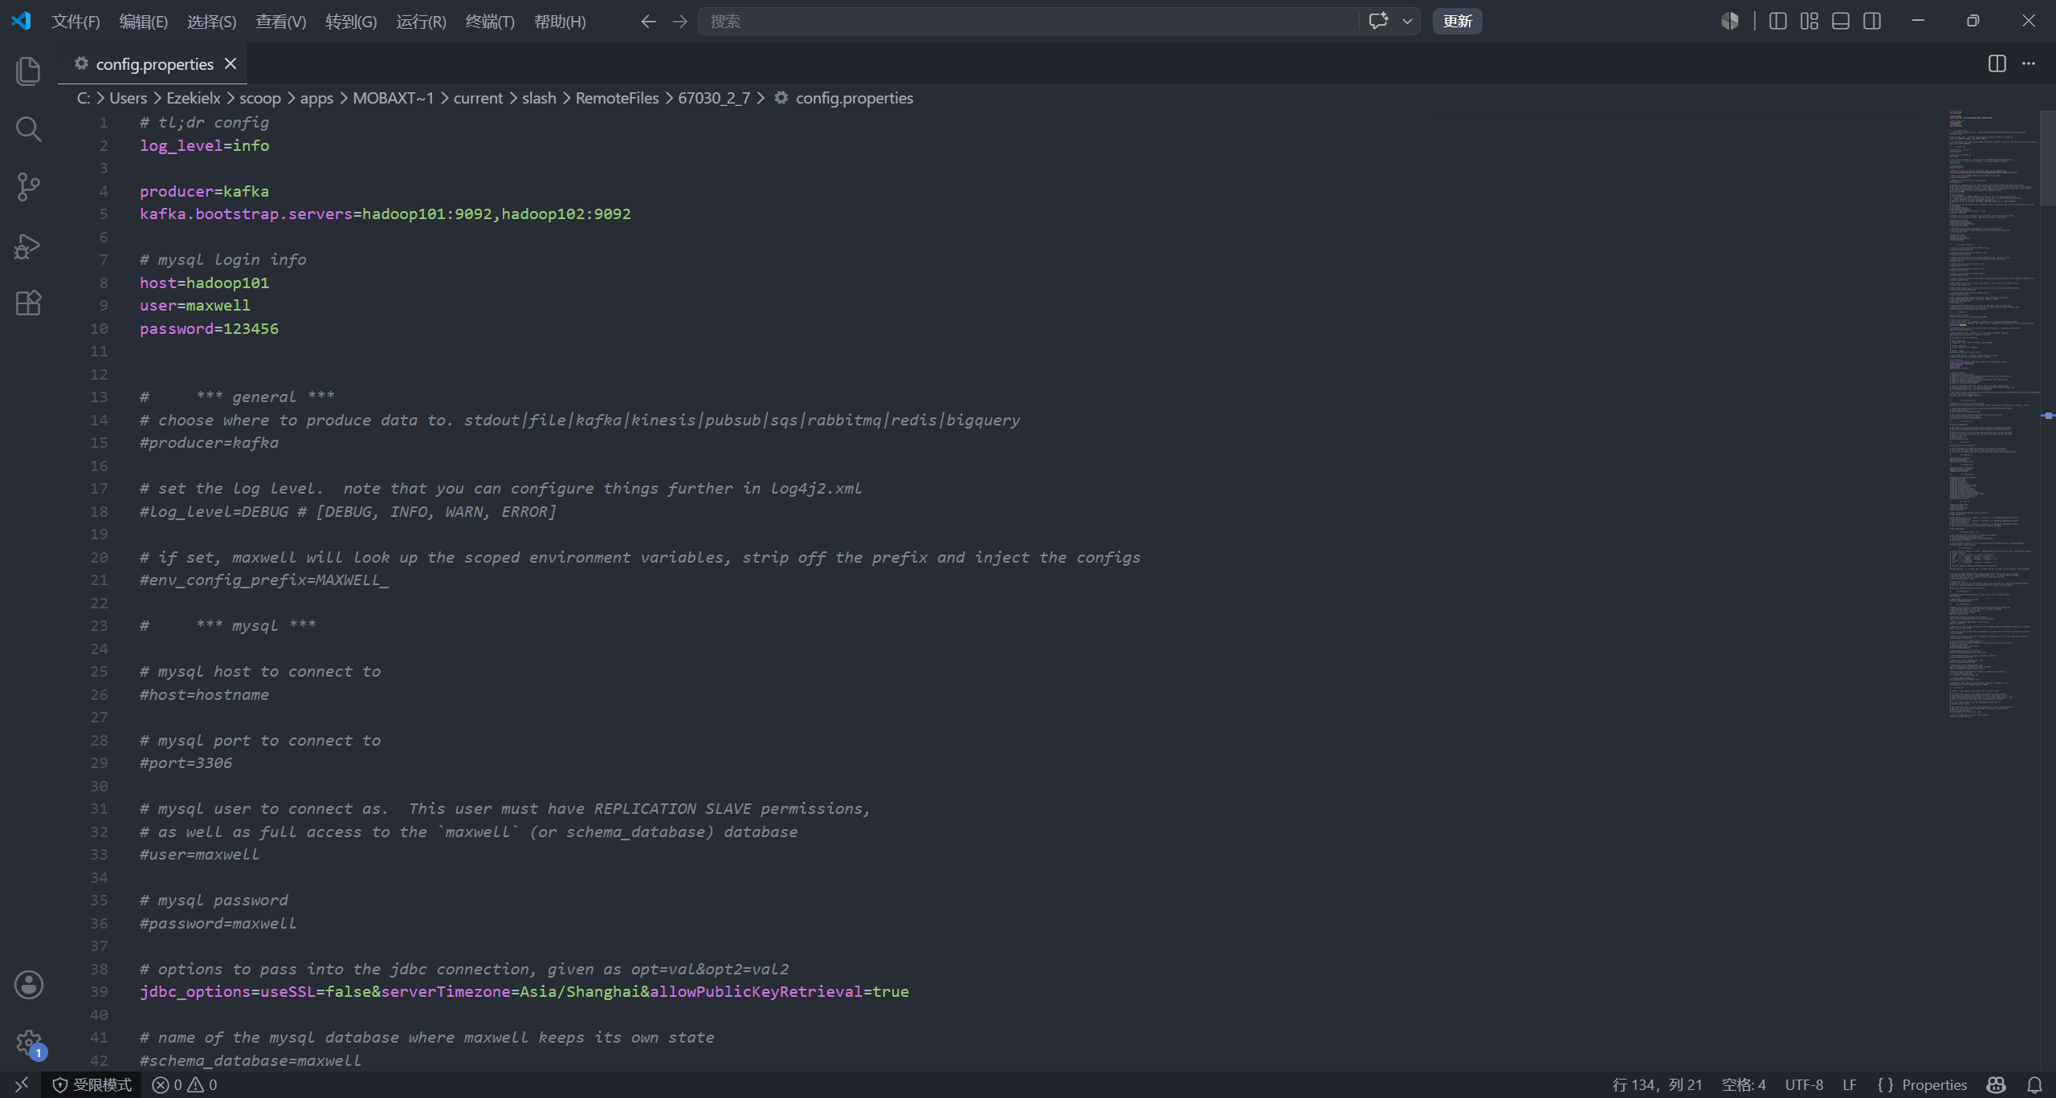
Task: Click the 受限模式 status bar button
Action: (92, 1085)
